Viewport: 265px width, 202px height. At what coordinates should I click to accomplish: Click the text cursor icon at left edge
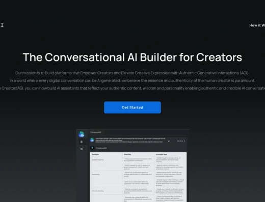pos(2,25)
